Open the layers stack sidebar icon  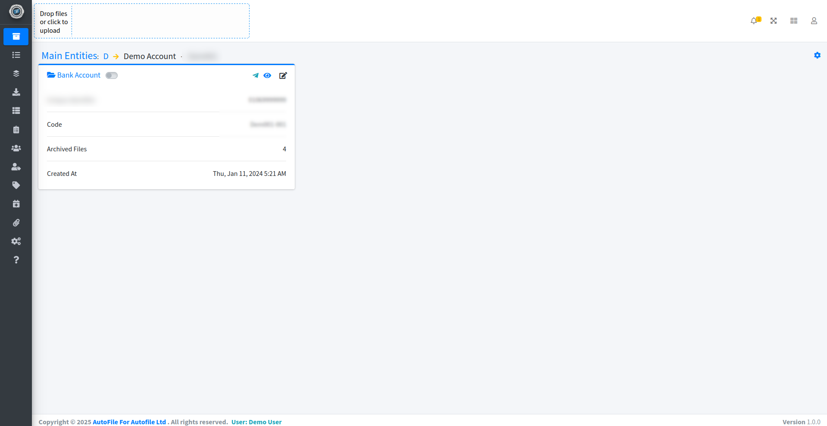16,74
